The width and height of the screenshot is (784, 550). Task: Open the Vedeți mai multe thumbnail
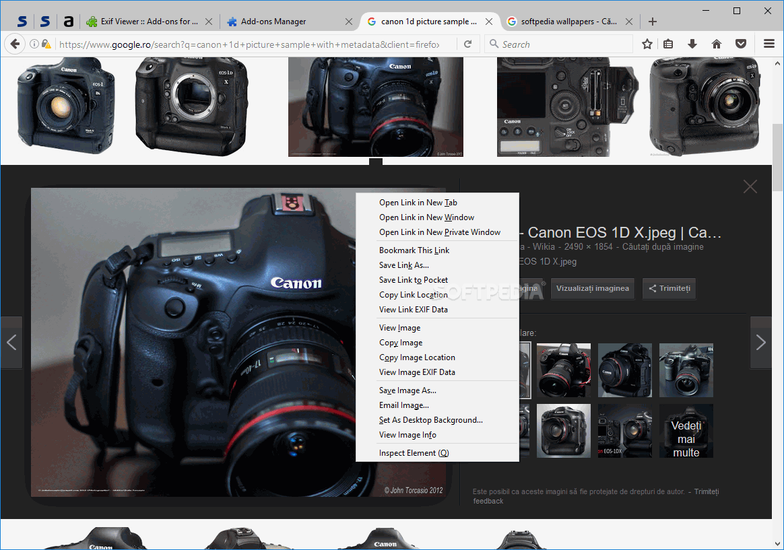pos(686,431)
